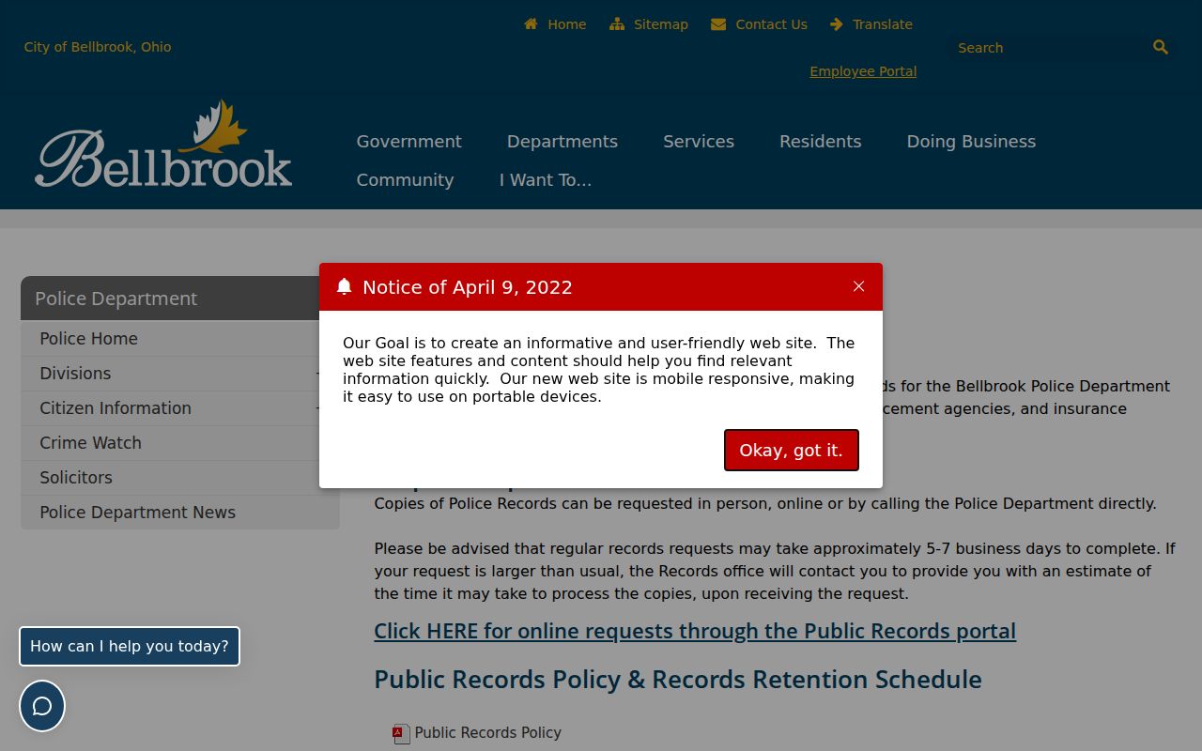Select Solicitors in the sidebar

179,478
